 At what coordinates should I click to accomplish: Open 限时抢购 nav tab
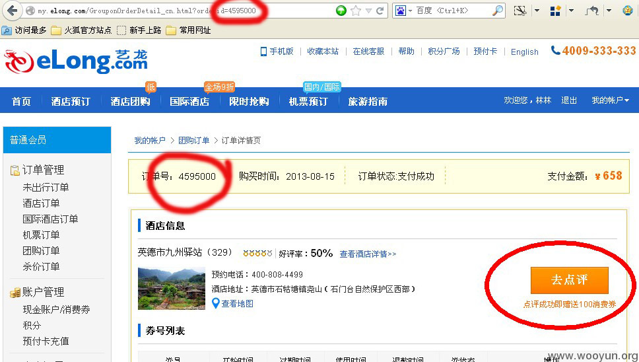(249, 102)
